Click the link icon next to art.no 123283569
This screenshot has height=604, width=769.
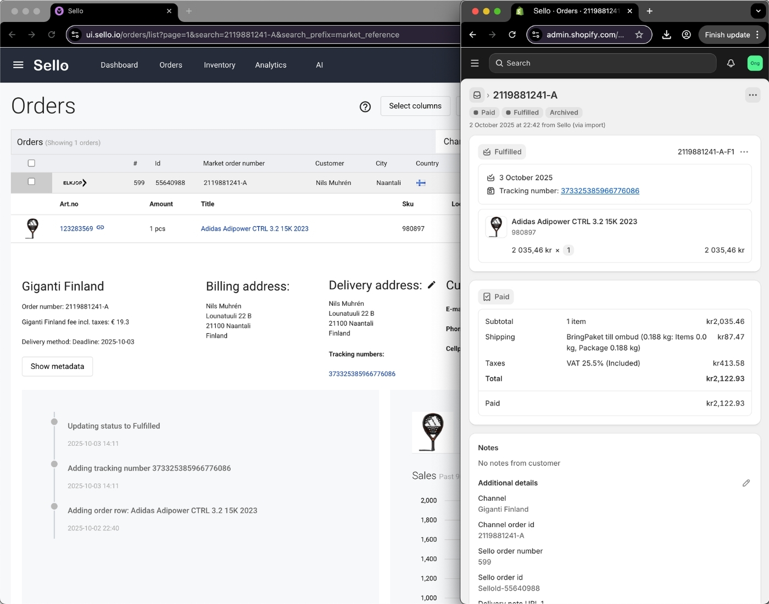click(101, 227)
